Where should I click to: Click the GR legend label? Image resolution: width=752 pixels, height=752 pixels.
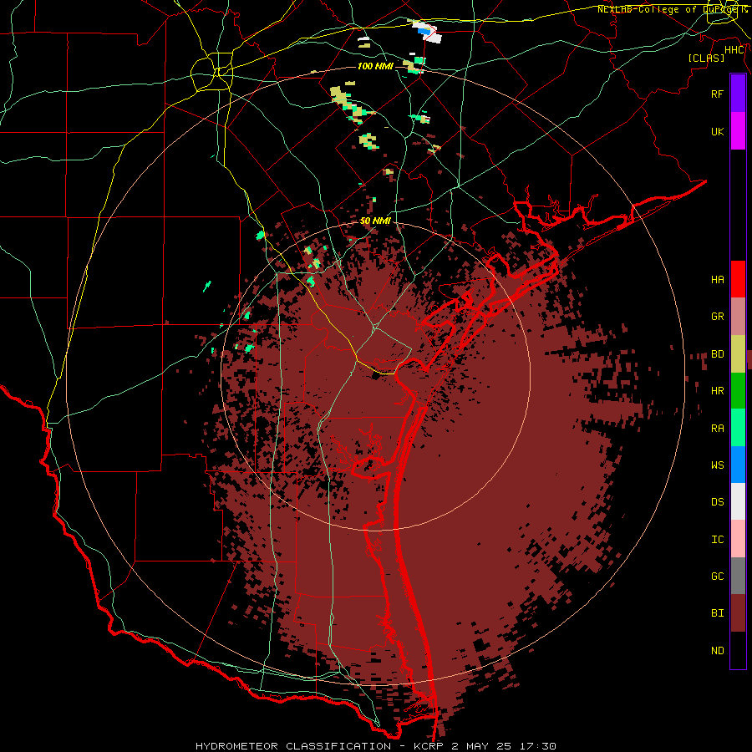pos(718,317)
